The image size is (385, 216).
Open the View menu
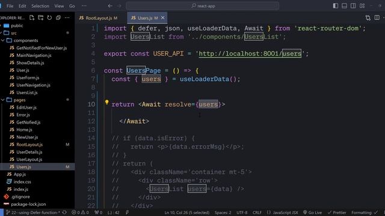click(59, 6)
